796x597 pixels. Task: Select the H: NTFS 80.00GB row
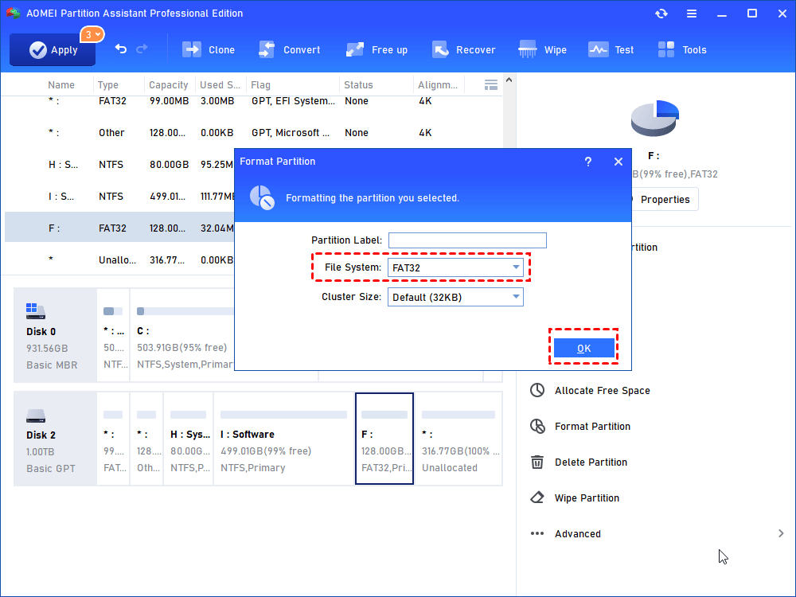(x=120, y=165)
